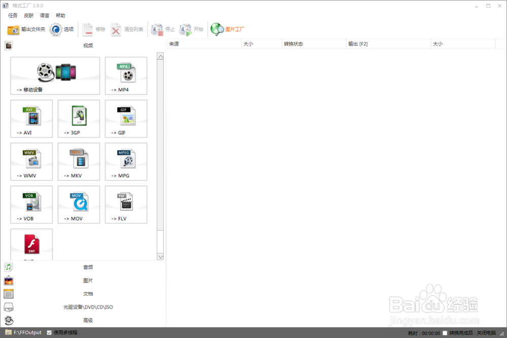Open the 输出文件夹 output folder button
Image resolution: width=507 pixels, height=338 pixels.
point(26,29)
